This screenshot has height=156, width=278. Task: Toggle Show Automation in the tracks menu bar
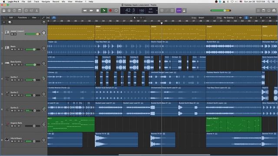point(43,18)
